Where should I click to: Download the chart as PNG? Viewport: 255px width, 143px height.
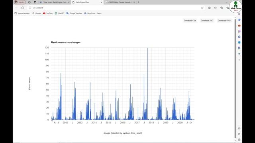224,21
